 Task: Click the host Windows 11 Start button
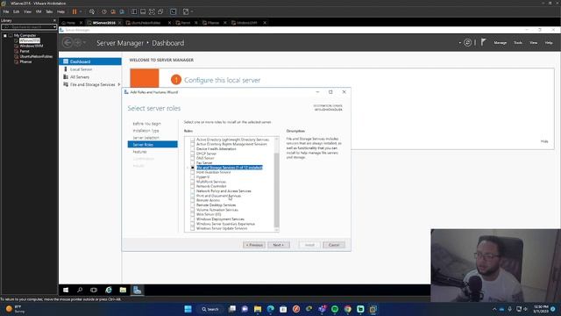[188, 309]
